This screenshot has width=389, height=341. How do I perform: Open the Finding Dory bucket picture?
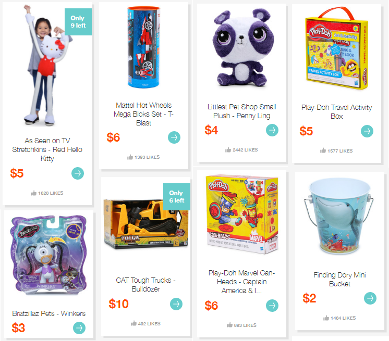point(339,216)
